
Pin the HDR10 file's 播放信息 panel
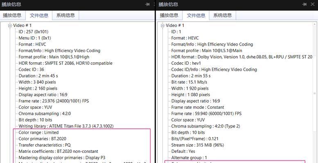(x=148, y=4)
